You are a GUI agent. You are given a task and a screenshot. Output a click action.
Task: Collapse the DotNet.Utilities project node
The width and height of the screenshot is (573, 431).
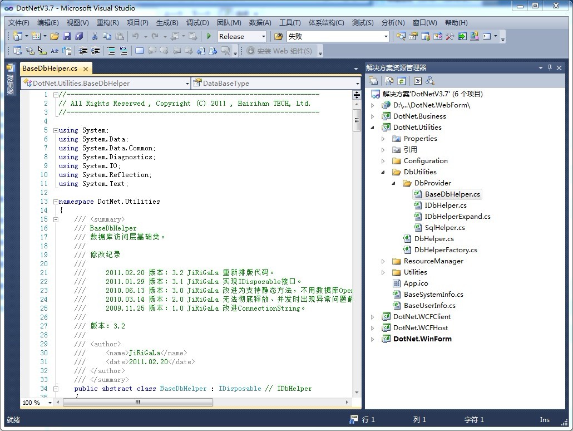pyautogui.click(x=372, y=128)
